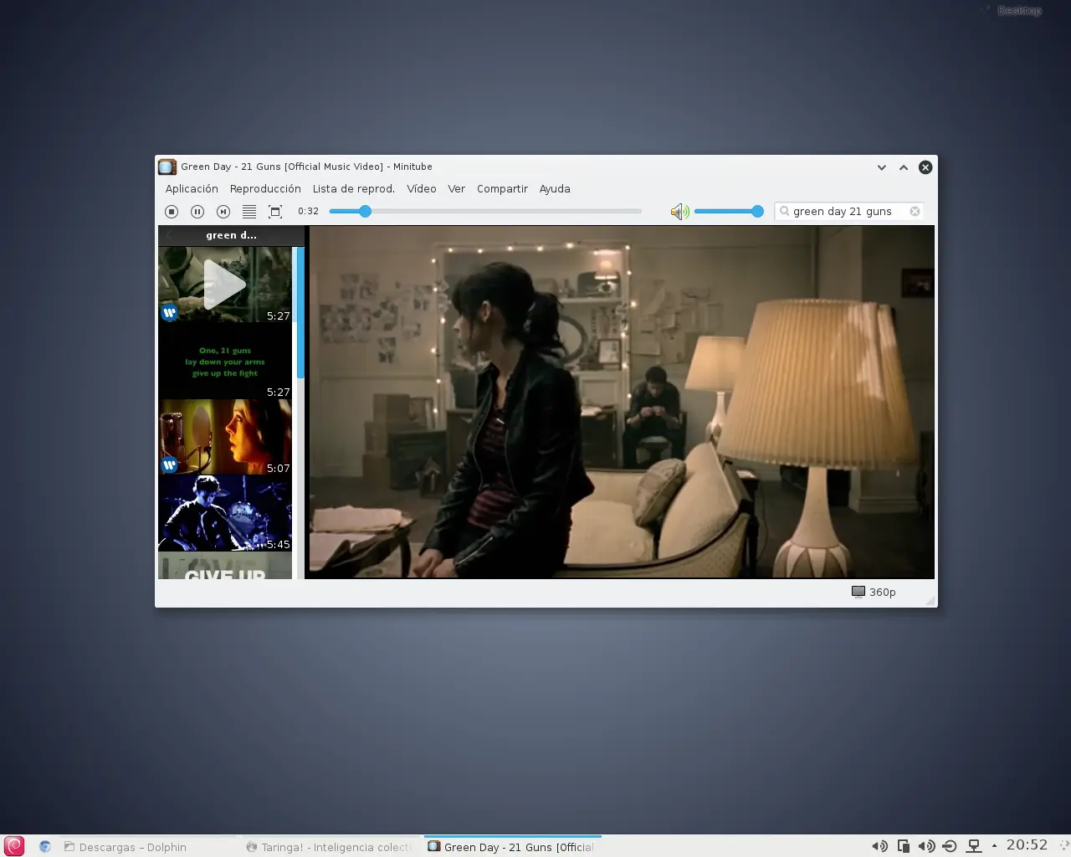Viewport: 1071px width, 857px height.
Task: Select the 'One, 21 guns' lyrics video
Action: [x=225, y=361]
